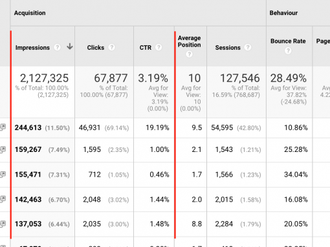The width and height of the screenshot is (330, 247).
Task: Sort by Bounce Rate column header
Action: click(288, 41)
